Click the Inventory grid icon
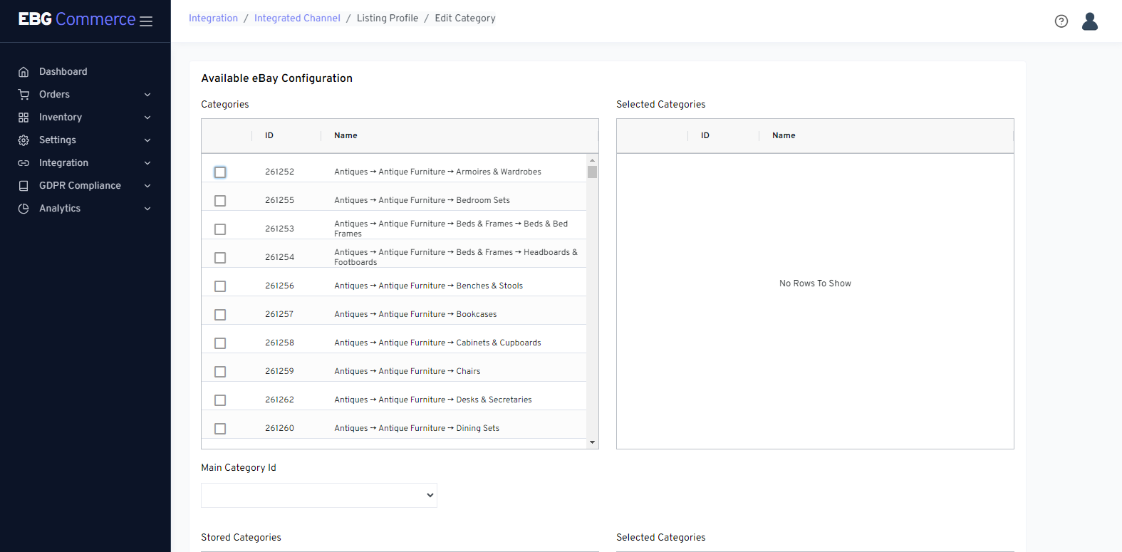 [x=24, y=118]
